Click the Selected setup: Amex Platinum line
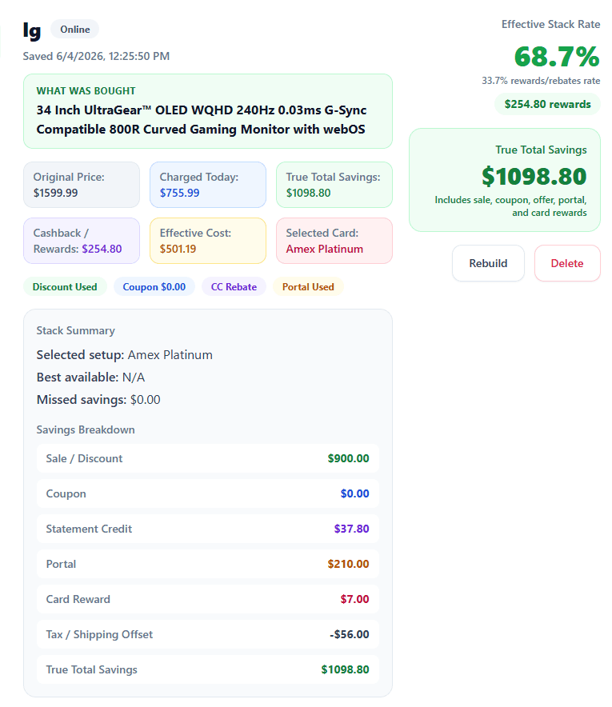 click(x=125, y=355)
